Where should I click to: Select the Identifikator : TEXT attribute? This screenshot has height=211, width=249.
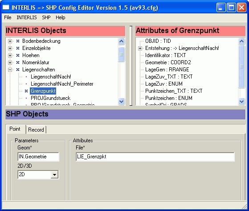point(165,55)
